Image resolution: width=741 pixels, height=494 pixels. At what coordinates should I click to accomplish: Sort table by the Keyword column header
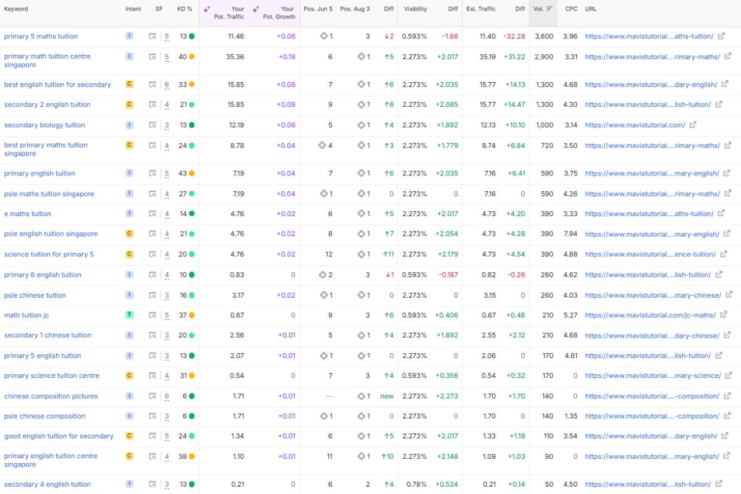pyautogui.click(x=16, y=9)
